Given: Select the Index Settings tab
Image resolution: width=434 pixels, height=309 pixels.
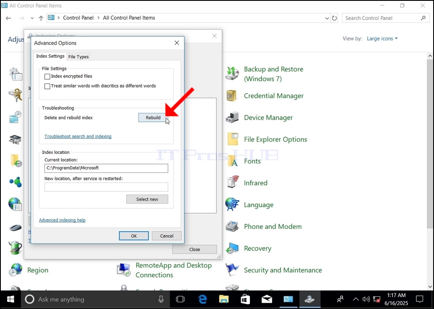Looking at the screenshot, I should coord(50,56).
